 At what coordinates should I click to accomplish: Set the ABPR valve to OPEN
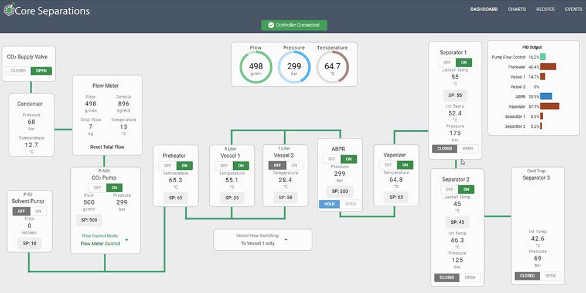[350, 204]
